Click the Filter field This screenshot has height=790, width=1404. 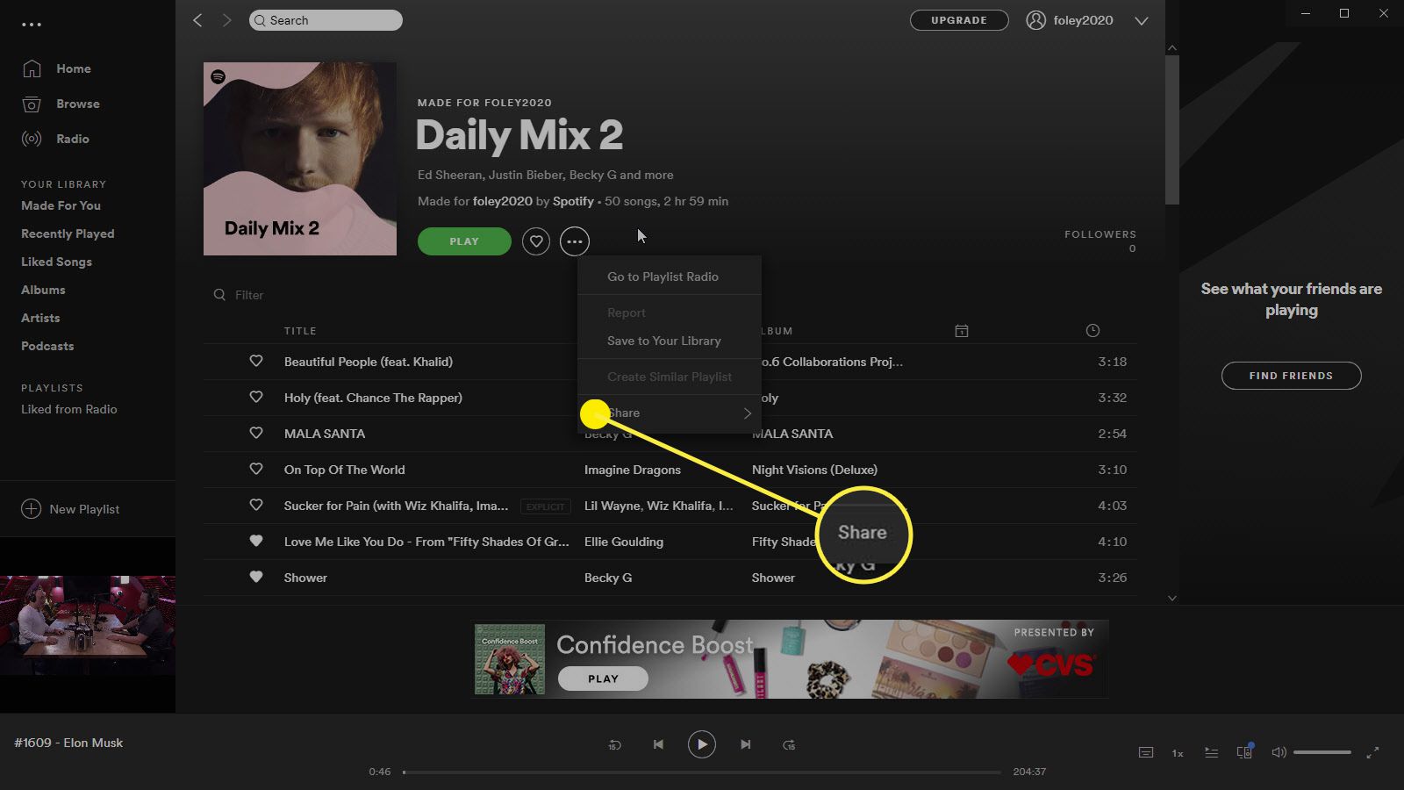pyautogui.click(x=249, y=295)
